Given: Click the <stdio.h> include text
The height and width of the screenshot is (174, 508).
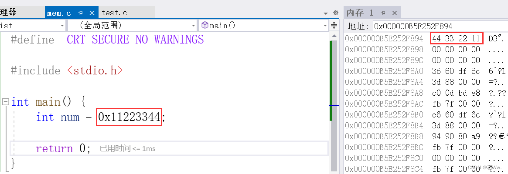Looking at the screenshot, I should (95, 70).
